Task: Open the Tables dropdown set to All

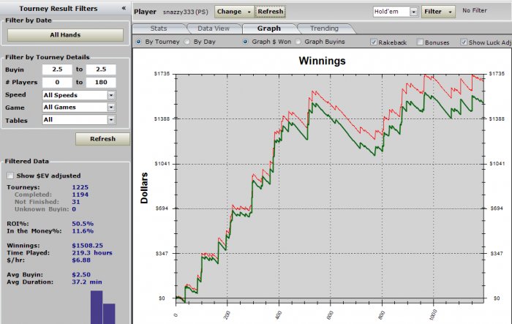Action: point(111,119)
